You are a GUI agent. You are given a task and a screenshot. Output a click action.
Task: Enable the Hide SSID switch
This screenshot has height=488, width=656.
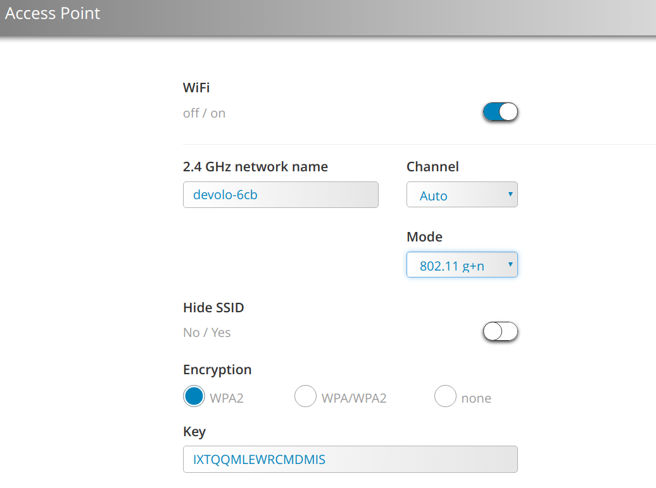click(500, 332)
